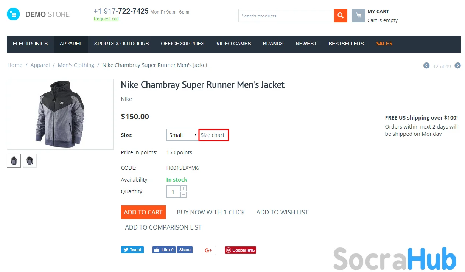This screenshot has height=272, width=465.
Task: Go to previous product arrow
Action: [x=426, y=66]
